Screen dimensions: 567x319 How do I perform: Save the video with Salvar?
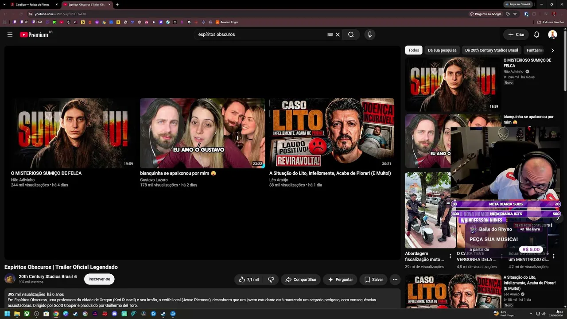tap(373, 280)
